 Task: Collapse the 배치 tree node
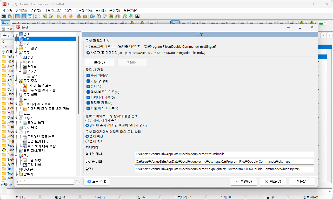tap(16, 132)
